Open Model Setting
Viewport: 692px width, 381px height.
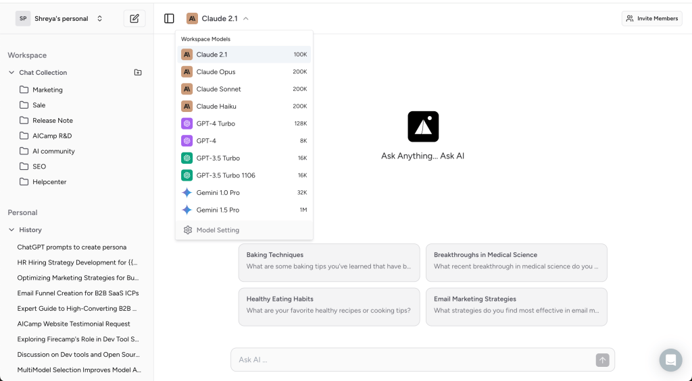[x=244, y=230]
